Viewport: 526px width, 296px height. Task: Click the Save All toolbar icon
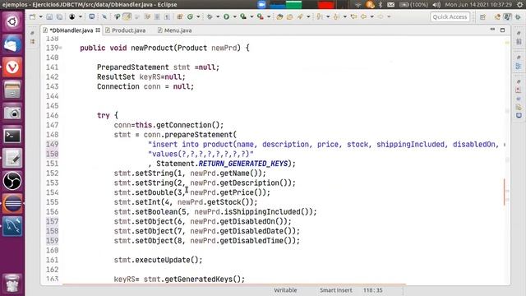(x=59, y=16)
